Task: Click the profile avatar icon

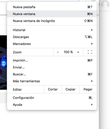Action: point(105,4)
